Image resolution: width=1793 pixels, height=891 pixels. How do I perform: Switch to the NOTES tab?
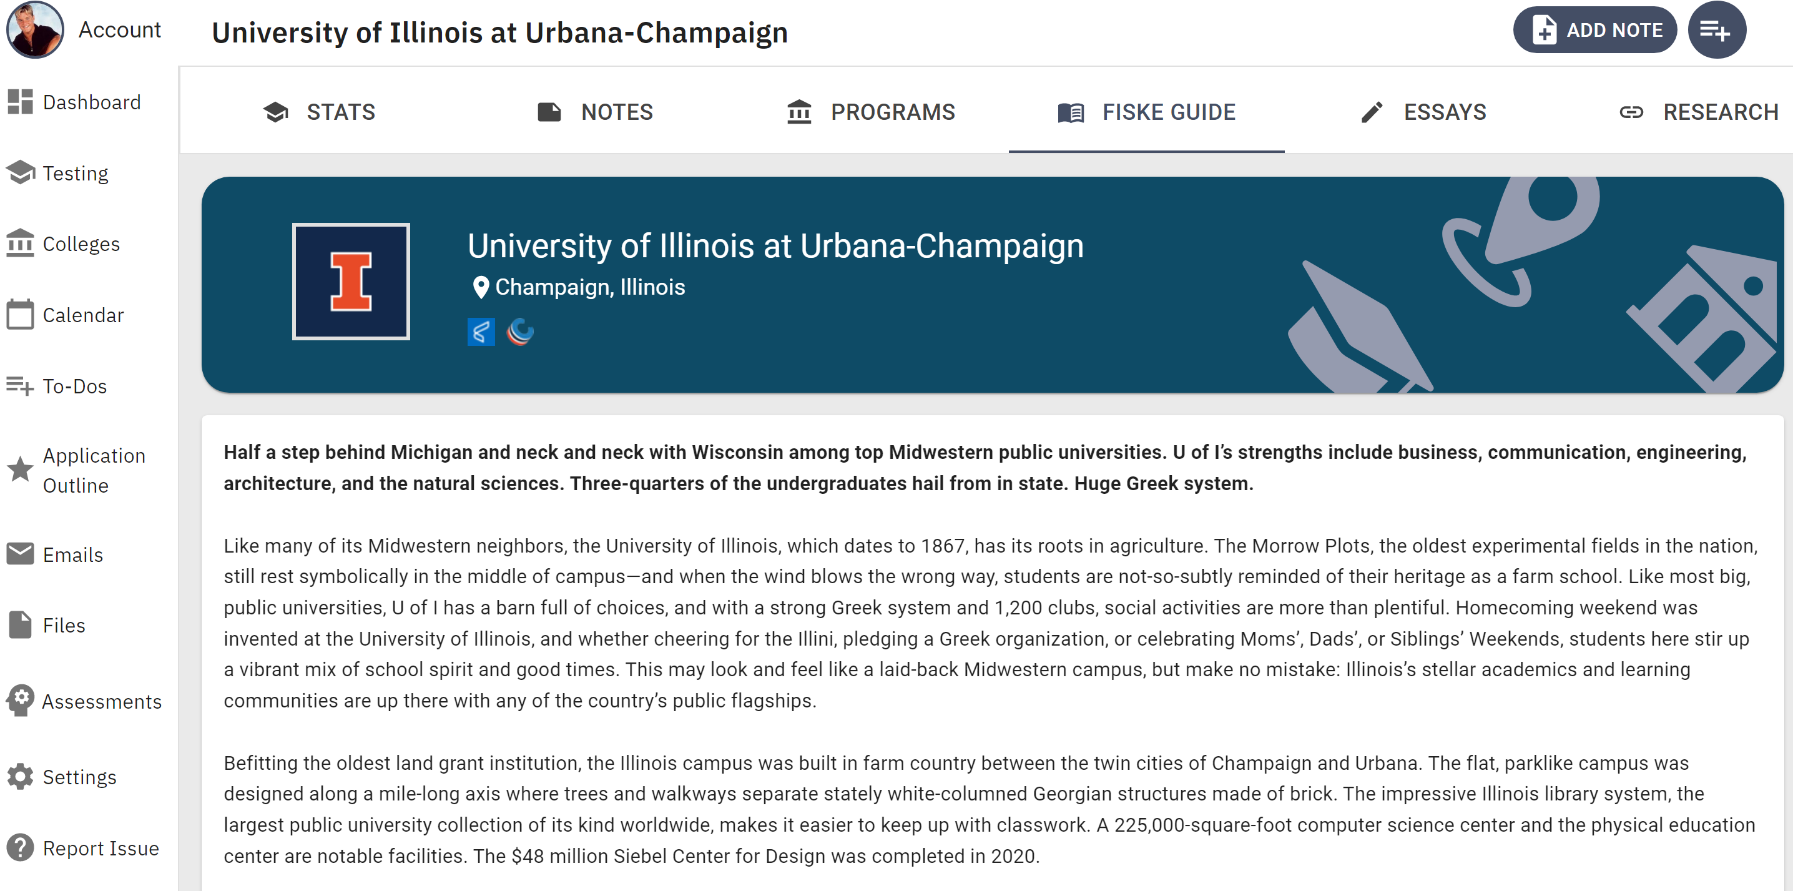595,112
